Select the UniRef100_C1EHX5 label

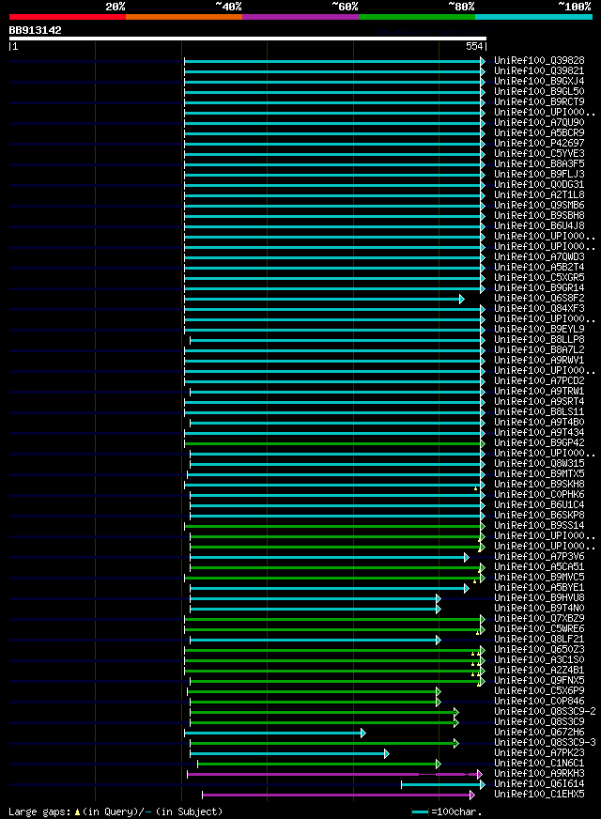point(539,795)
